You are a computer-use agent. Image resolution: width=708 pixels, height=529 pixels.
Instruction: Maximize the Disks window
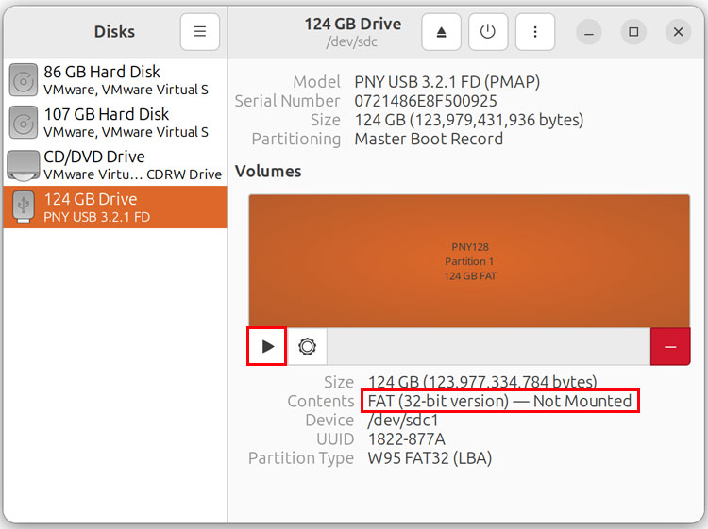coord(633,32)
